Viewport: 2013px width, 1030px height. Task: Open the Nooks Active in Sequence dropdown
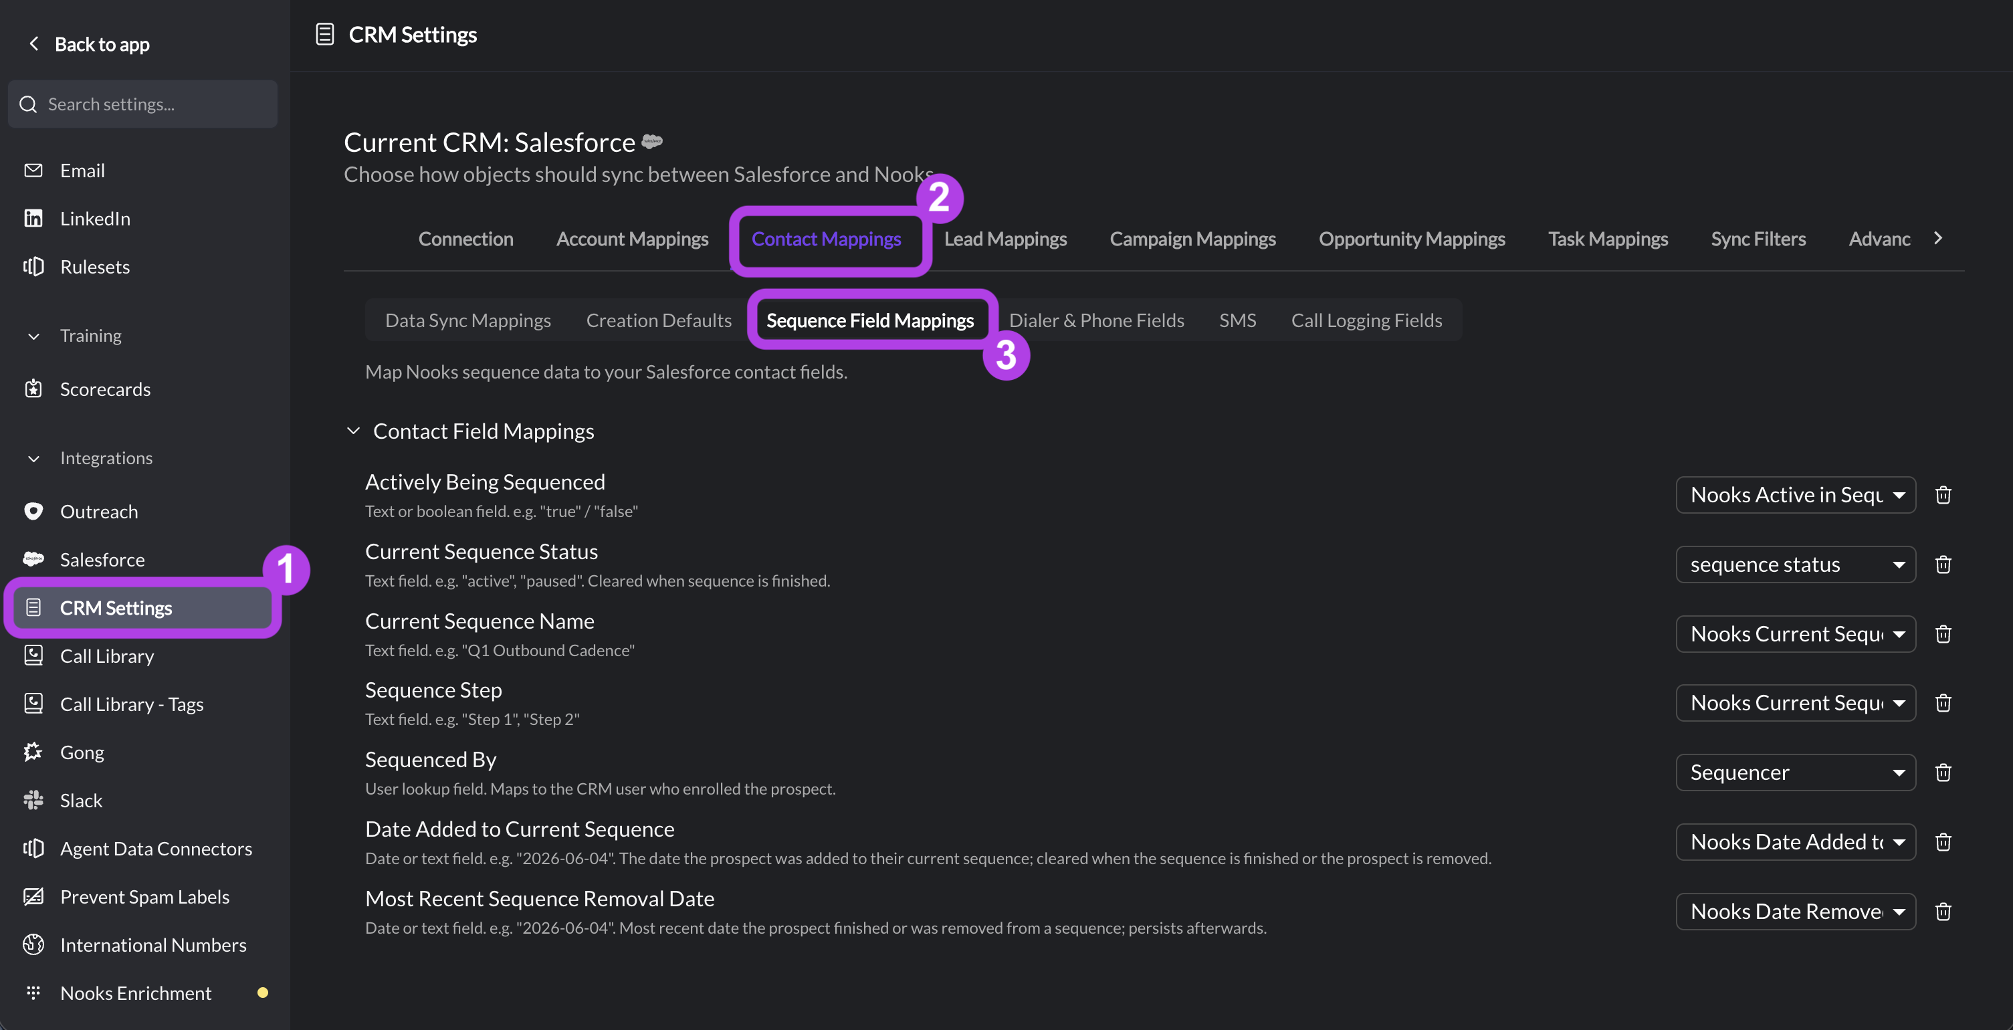(x=1796, y=495)
